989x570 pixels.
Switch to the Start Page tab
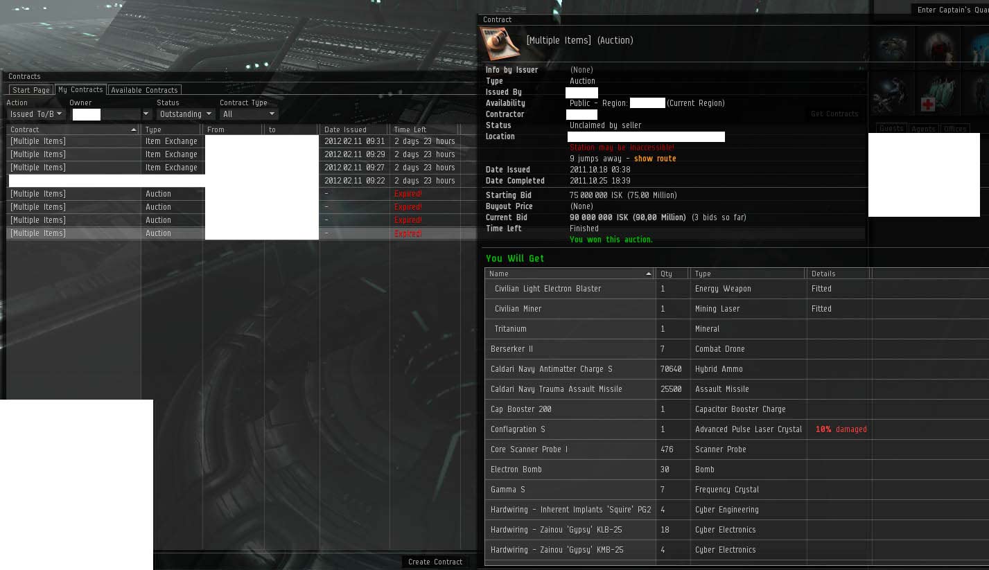pos(31,90)
